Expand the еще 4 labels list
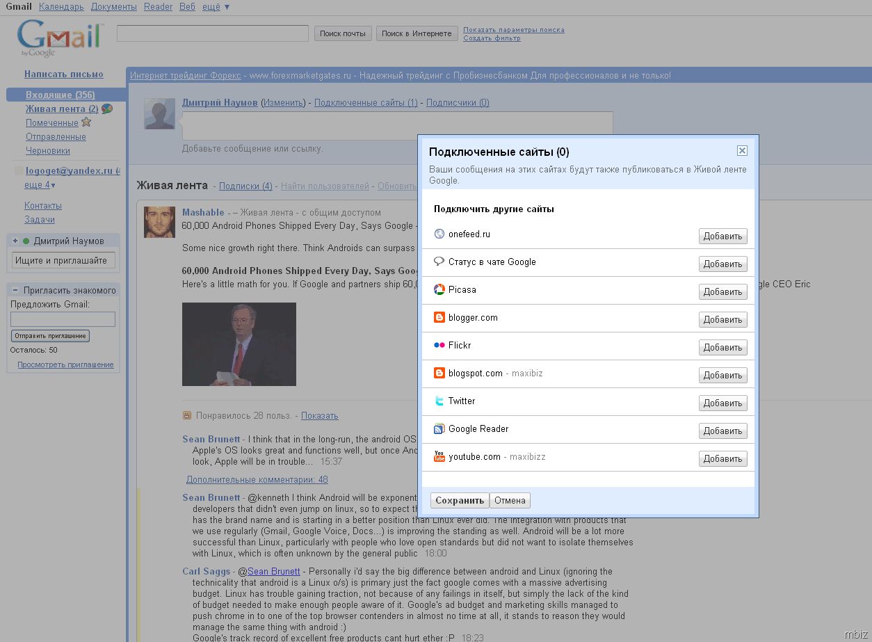872x642 pixels. pos(40,185)
